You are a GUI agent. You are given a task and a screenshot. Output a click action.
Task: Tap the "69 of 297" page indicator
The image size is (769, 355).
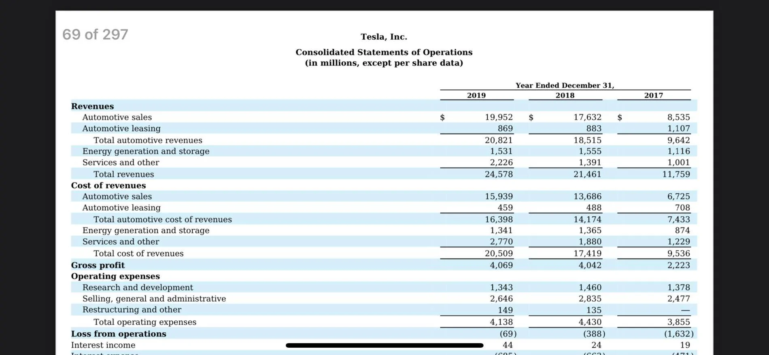click(x=95, y=34)
